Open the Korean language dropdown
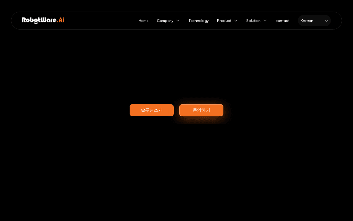This screenshot has width=353, height=221. pyautogui.click(x=314, y=21)
